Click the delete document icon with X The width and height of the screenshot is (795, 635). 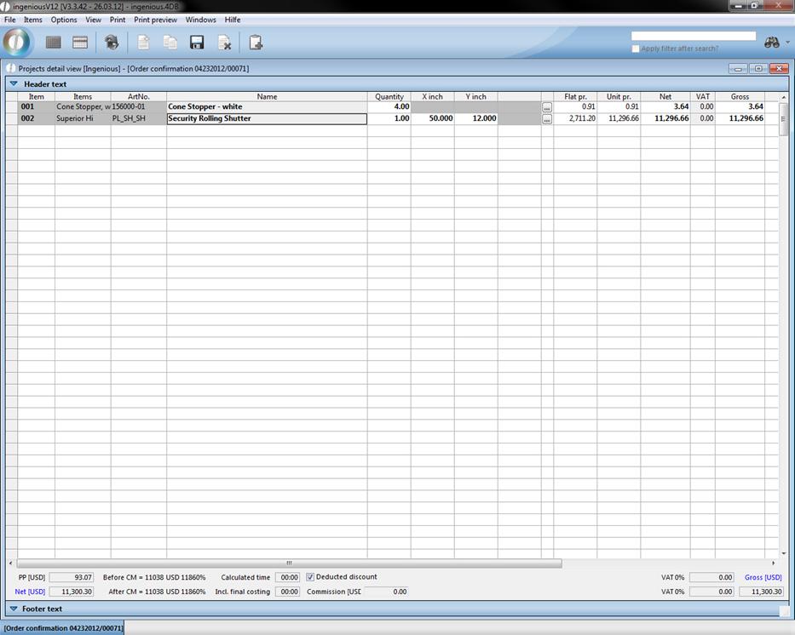[224, 42]
